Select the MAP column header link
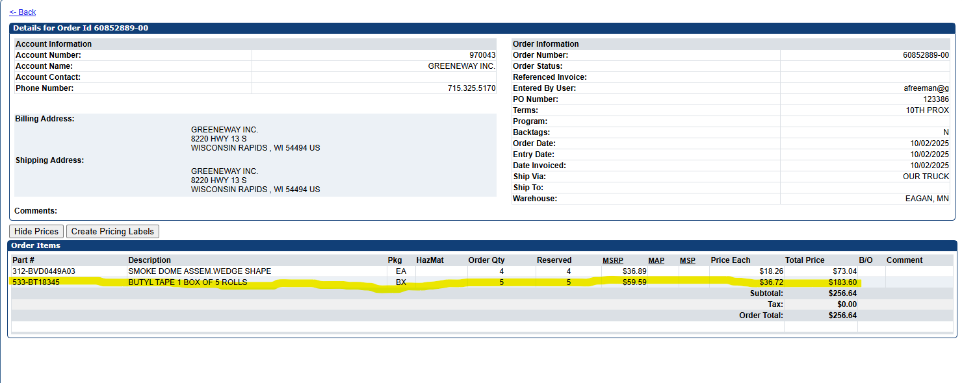 click(x=656, y=260)
